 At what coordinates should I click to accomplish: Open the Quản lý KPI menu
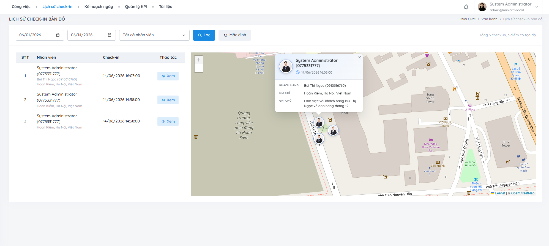pyautogui.click(x=136, y=7)
